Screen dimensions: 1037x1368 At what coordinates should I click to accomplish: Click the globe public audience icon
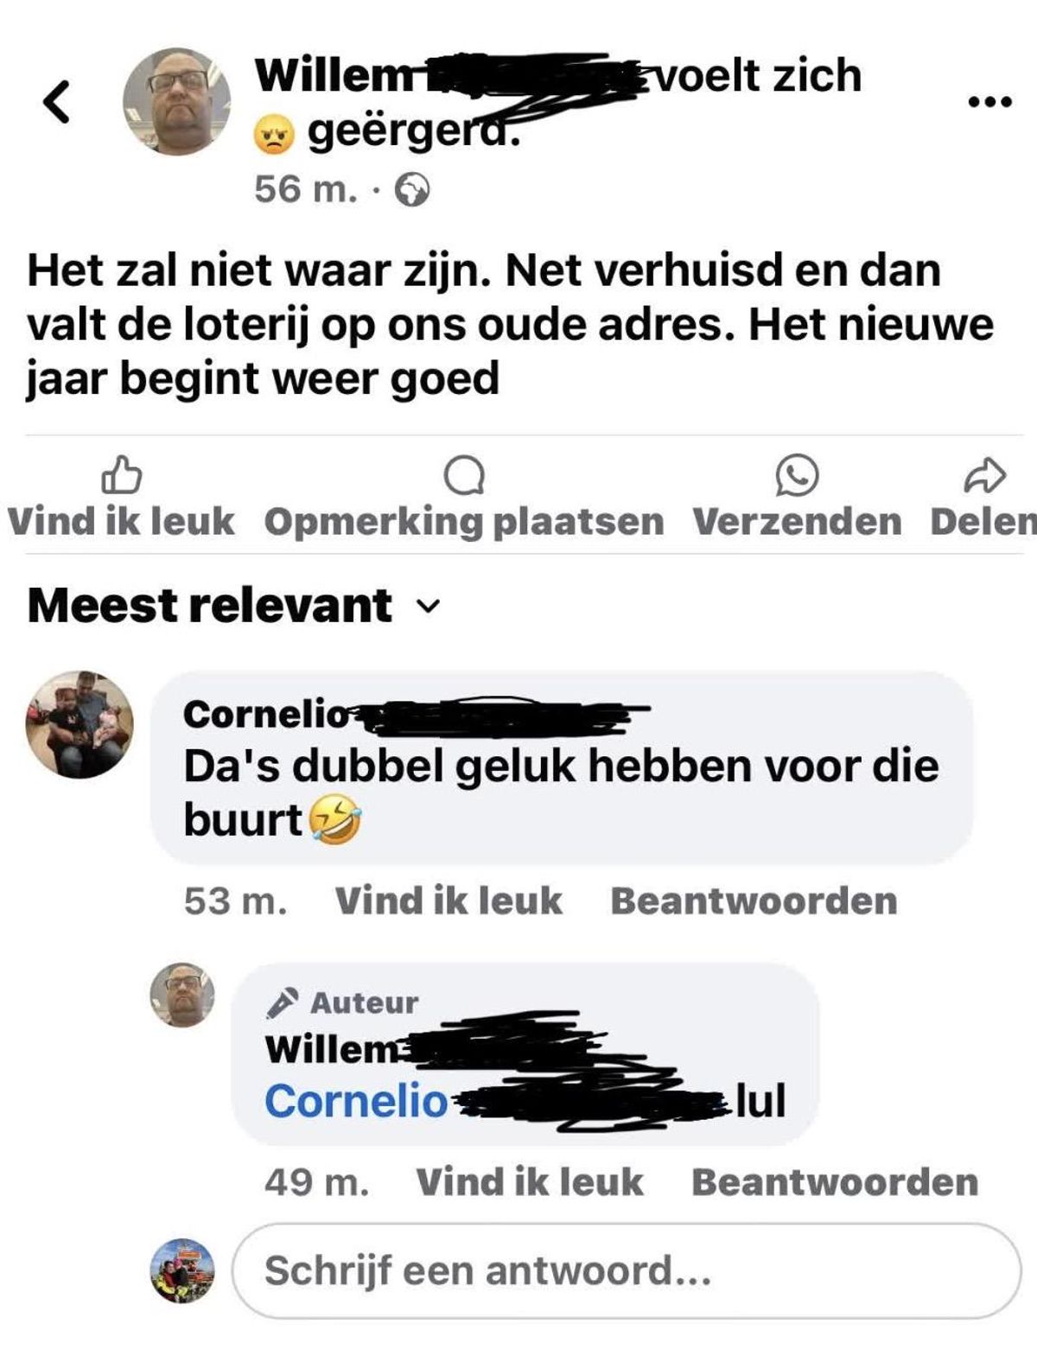[412, 190]
